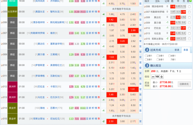Uncheck match 005 row checkbox
Image resolution: width=193 pixels, height=125 pixels.
[x=2, y=12]
